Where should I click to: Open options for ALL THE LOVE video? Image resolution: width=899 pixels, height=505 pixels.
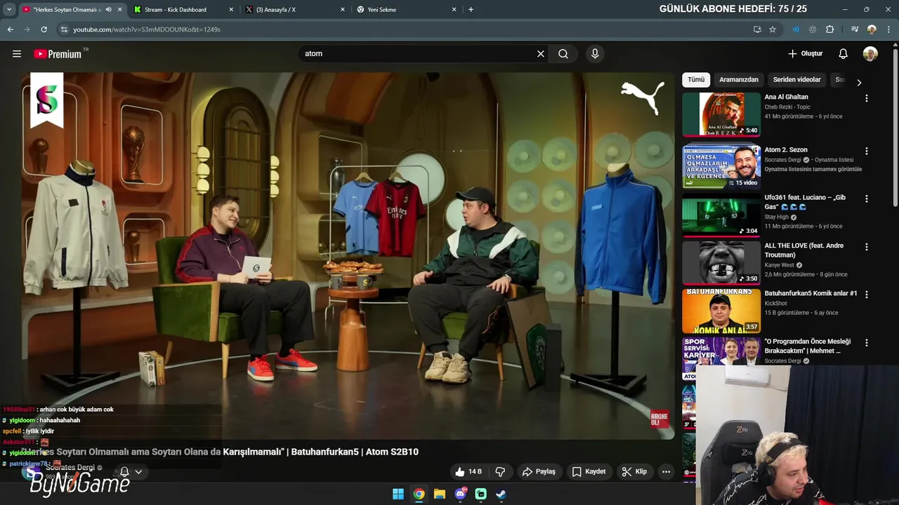tap(866, 247)
